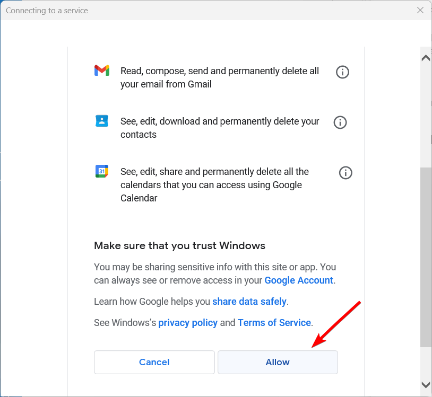The width and height of the screenshot is (432, 397).
Task: Click the Gmail permission description text
Action: 220,77
